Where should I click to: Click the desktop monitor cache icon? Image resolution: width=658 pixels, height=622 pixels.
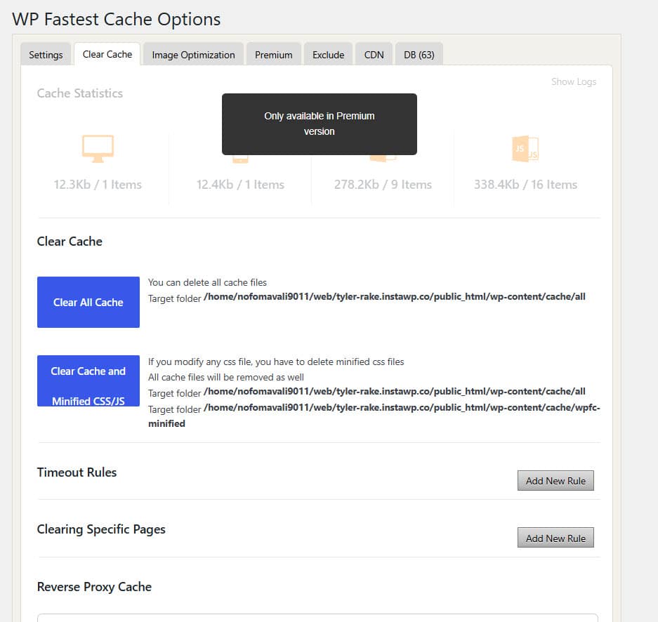click(98, 148)
